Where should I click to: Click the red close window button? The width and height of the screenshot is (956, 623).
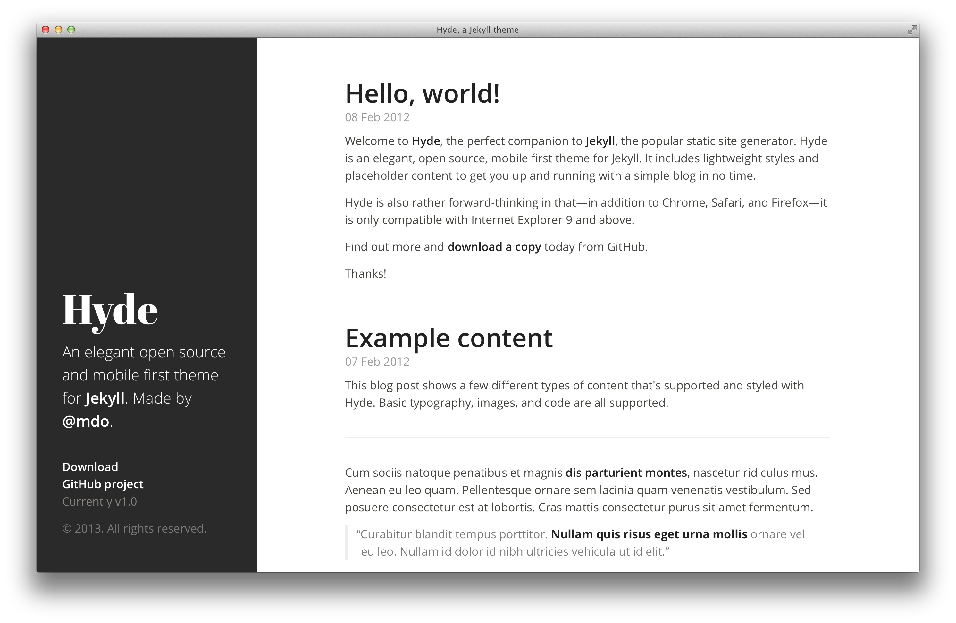coord(46,30)
